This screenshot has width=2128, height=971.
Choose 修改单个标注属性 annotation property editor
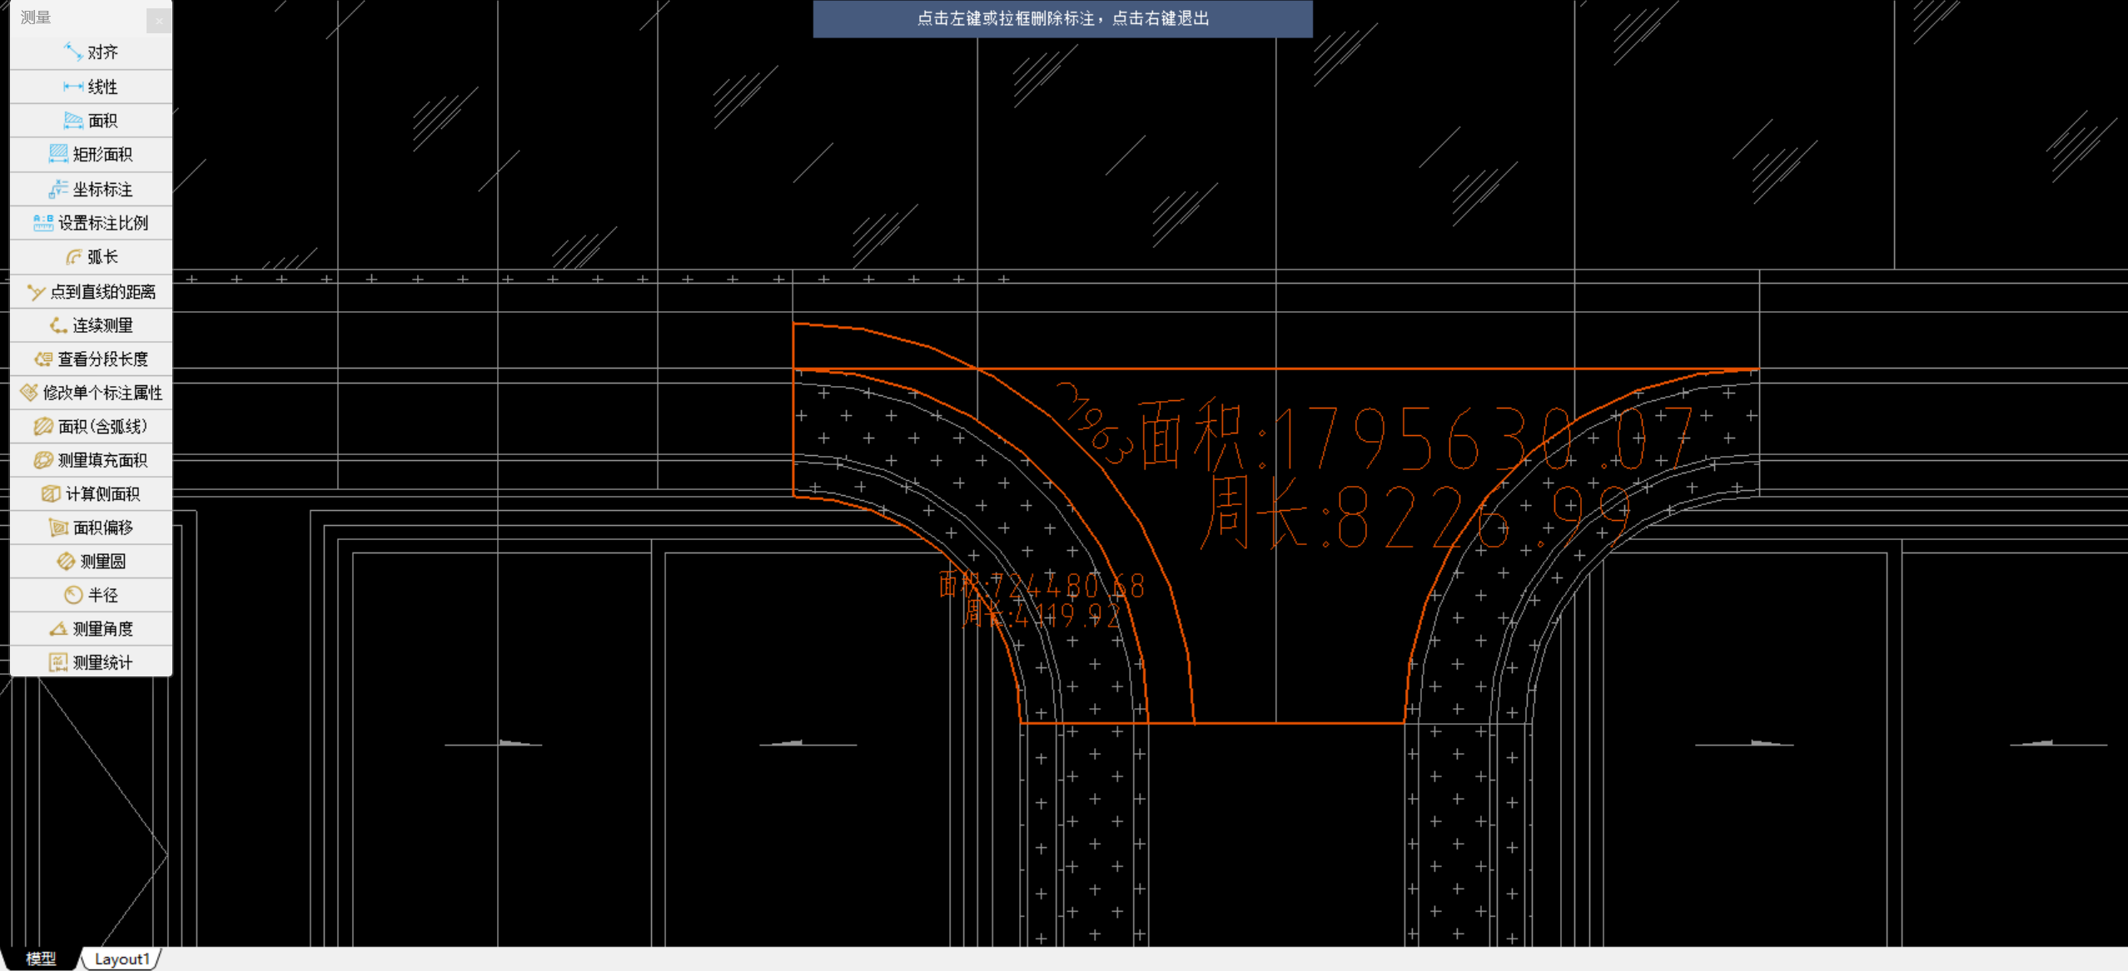92,393
